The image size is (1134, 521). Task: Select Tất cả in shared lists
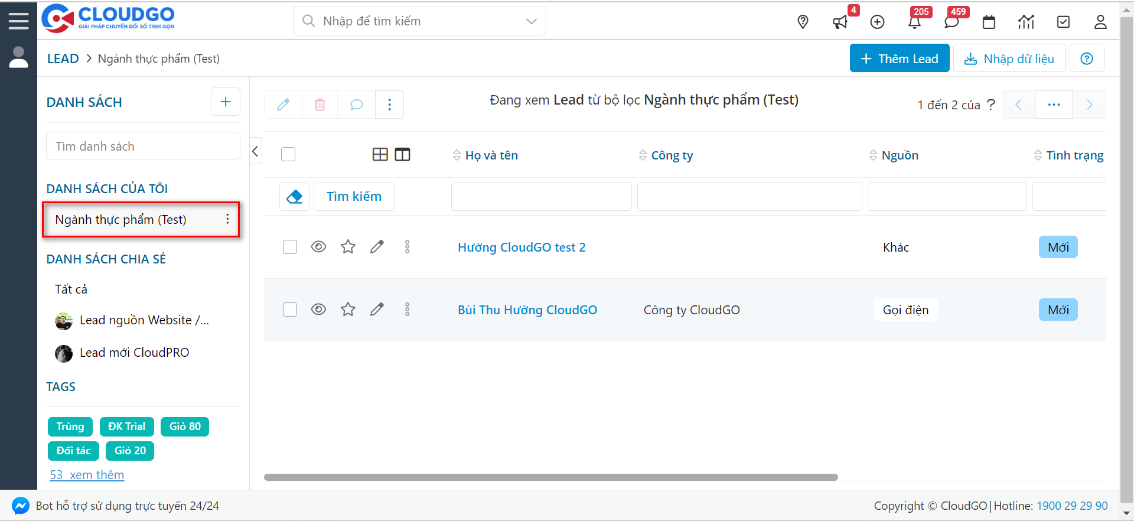tap(71, 289)
